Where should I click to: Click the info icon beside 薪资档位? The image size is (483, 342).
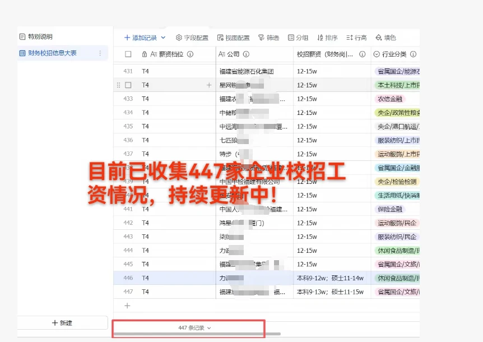(191, 54)
